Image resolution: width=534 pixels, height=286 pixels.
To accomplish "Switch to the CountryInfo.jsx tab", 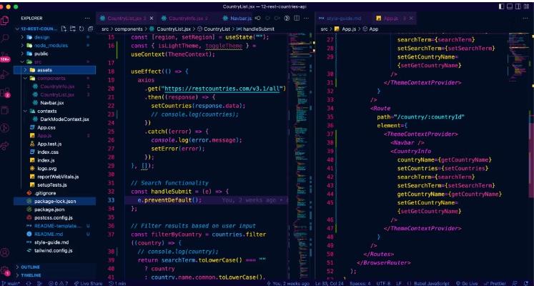I will point(188,18).
